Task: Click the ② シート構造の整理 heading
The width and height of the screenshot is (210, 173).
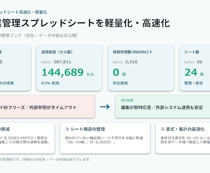Action: (x=85, y=129)
